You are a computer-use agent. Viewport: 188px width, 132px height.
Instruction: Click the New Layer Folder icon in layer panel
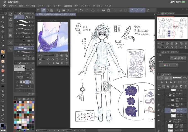(168, 86)
